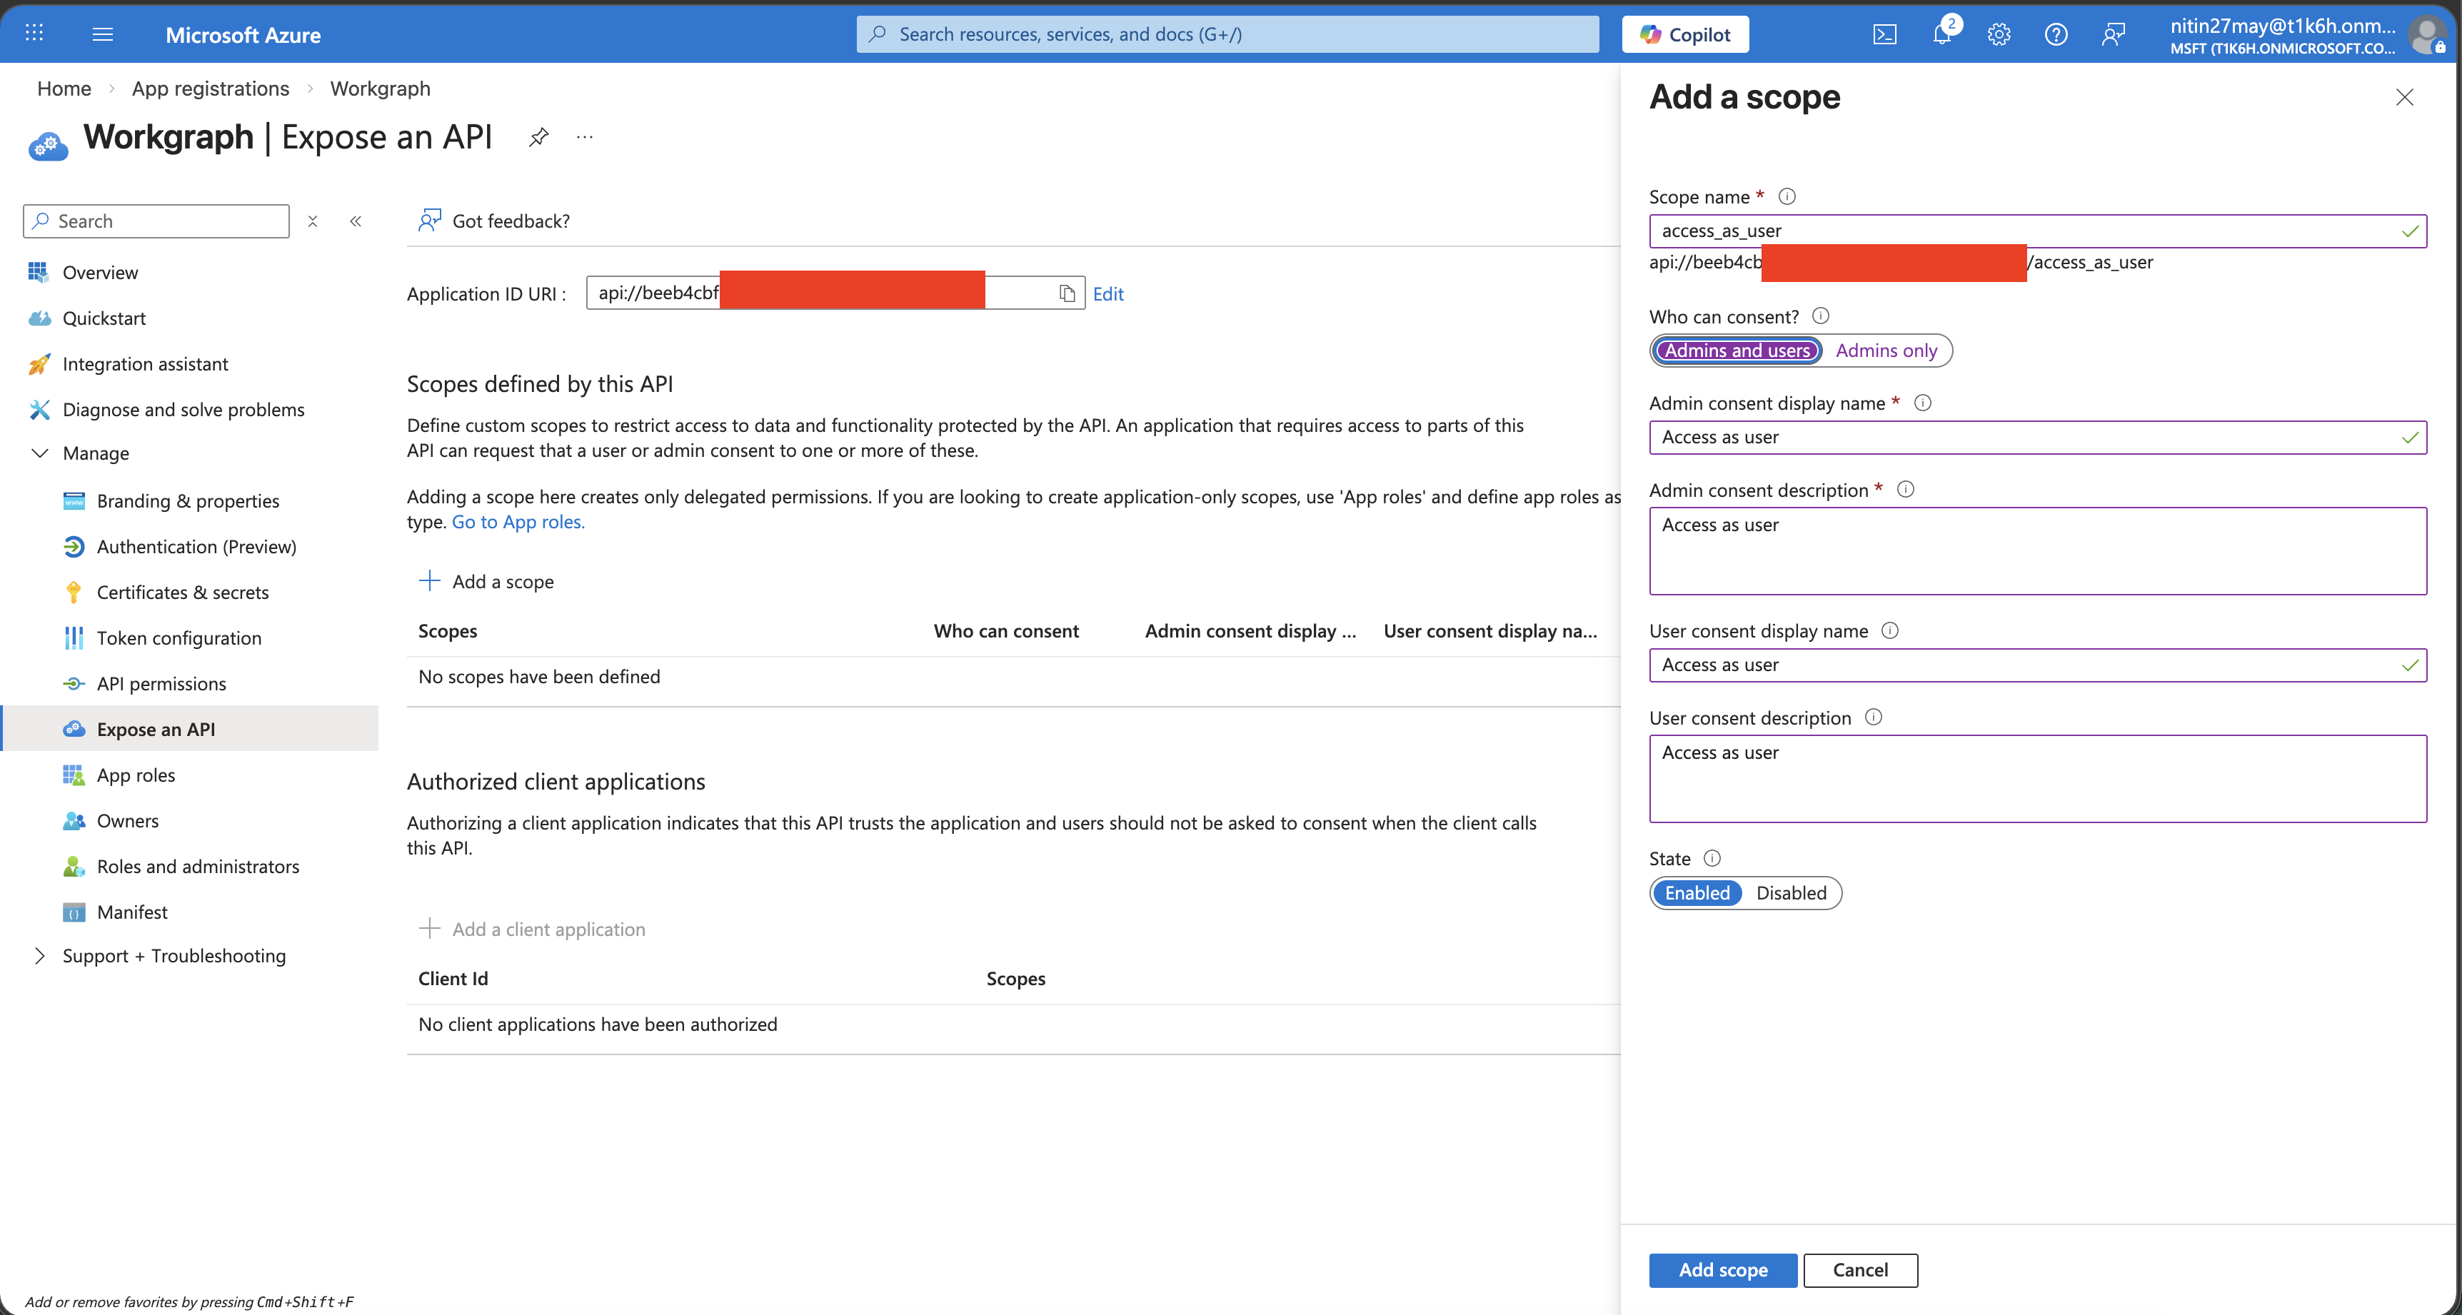Show info tooltip for Admin consent description
This screenshot has width=2462, height=1315.
coord(1905,489)
